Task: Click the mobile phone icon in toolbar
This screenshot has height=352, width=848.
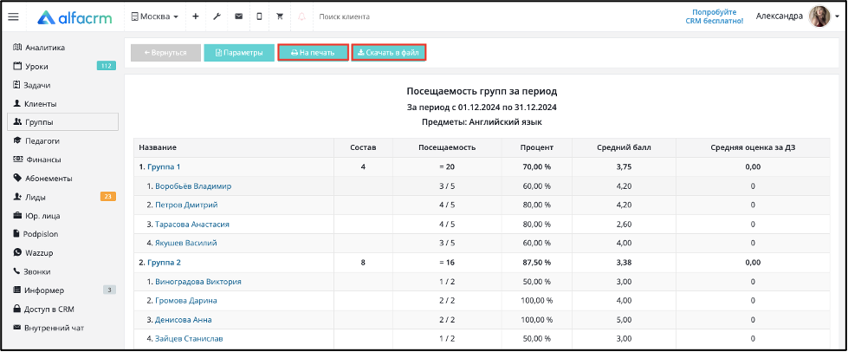Action: tap(259, 16)
